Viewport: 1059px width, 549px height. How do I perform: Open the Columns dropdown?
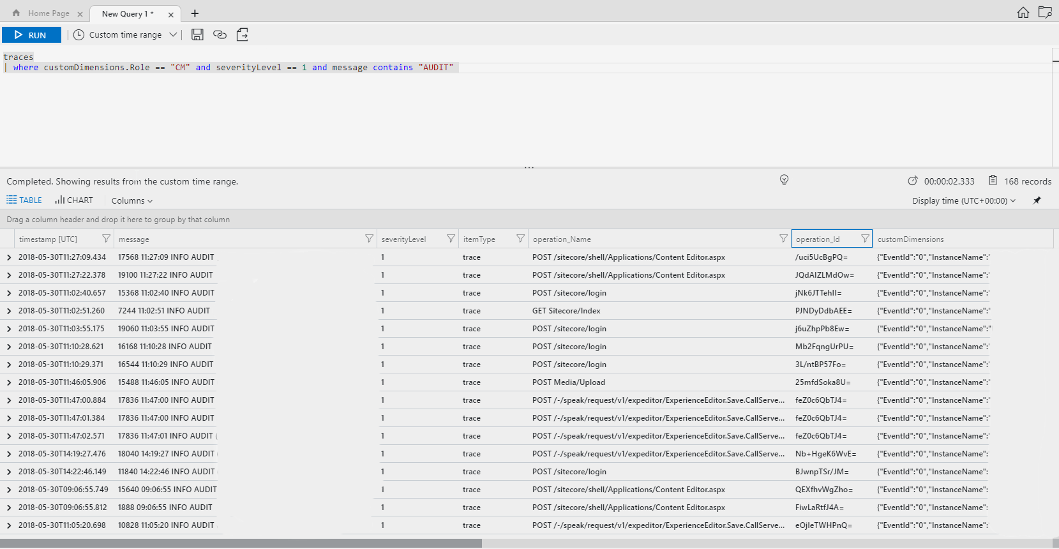131,200
